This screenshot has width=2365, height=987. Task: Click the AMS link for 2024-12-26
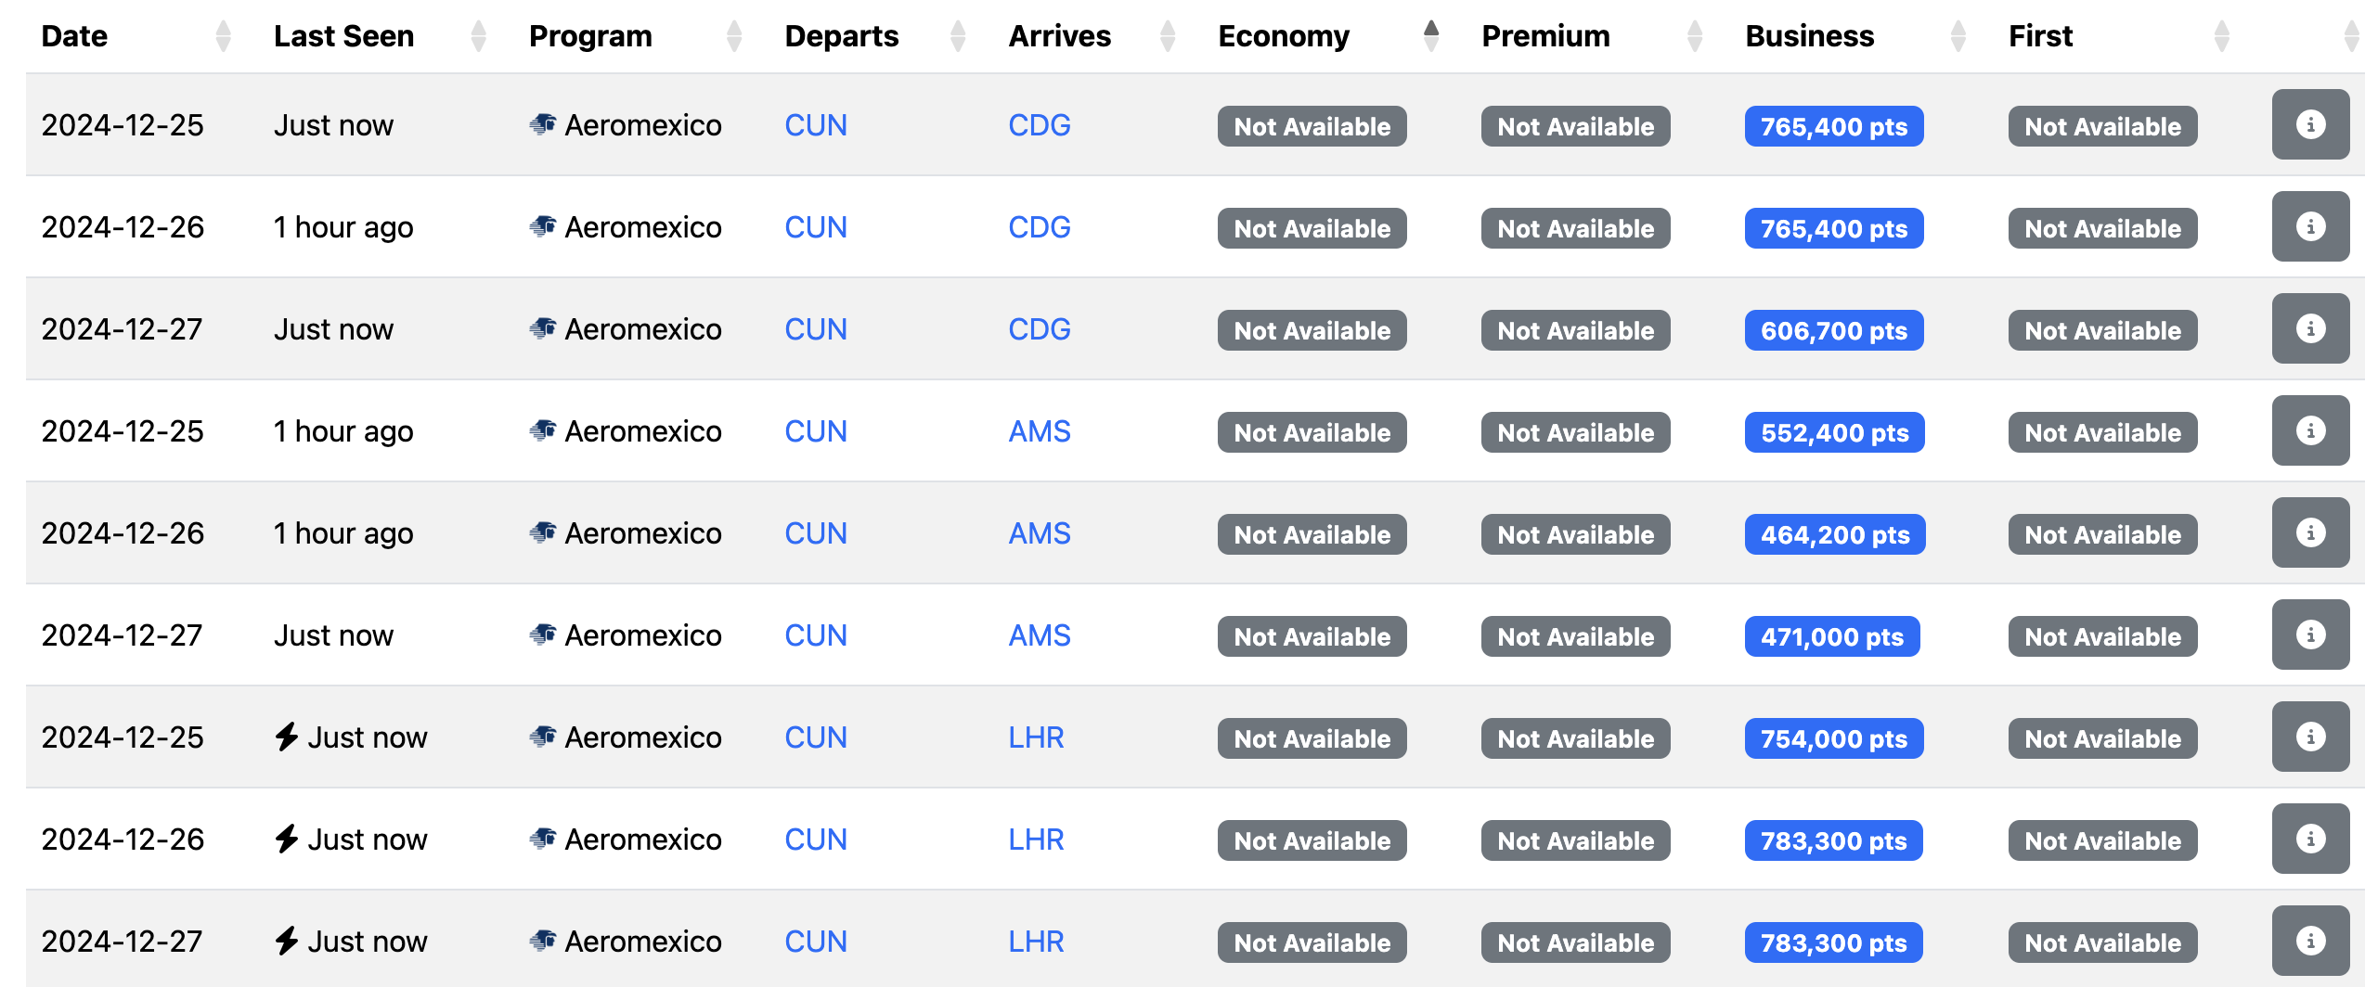click(x=1039, y=533)
